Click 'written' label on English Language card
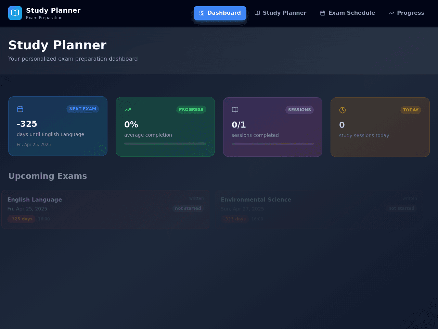438x329 pixels. pyautogui.click(x=196, y=198)
